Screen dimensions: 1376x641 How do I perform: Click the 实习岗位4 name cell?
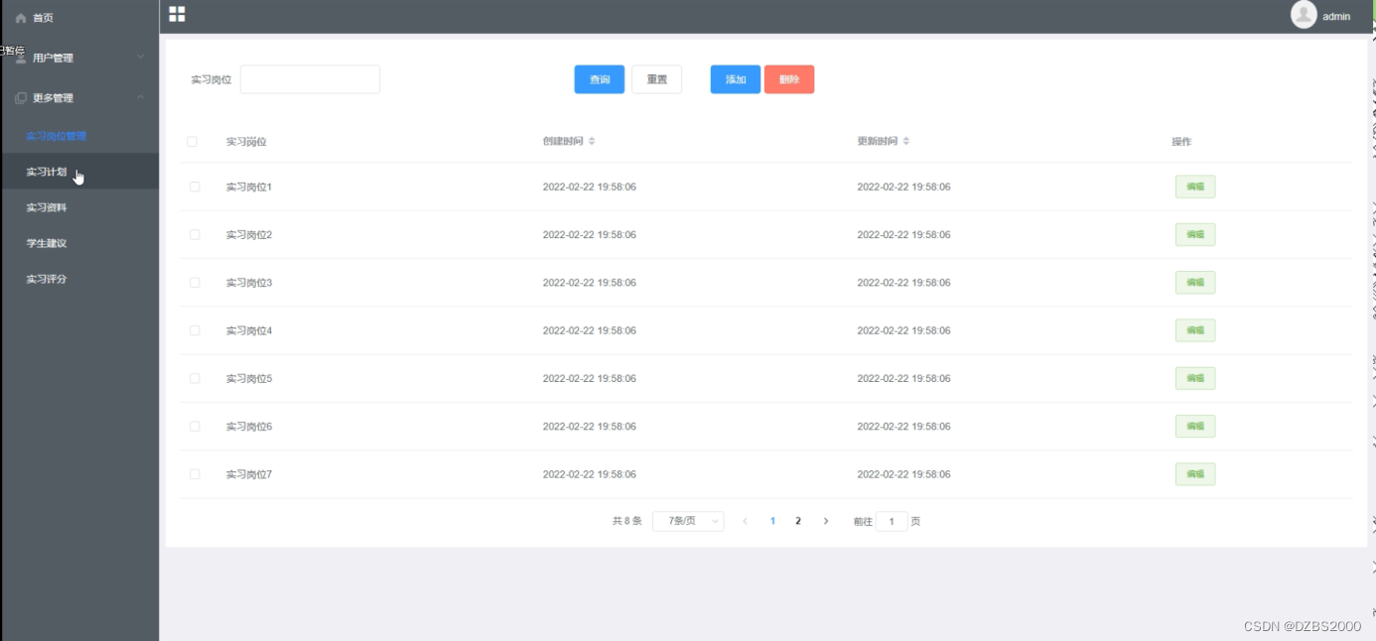tap(249, 330)
